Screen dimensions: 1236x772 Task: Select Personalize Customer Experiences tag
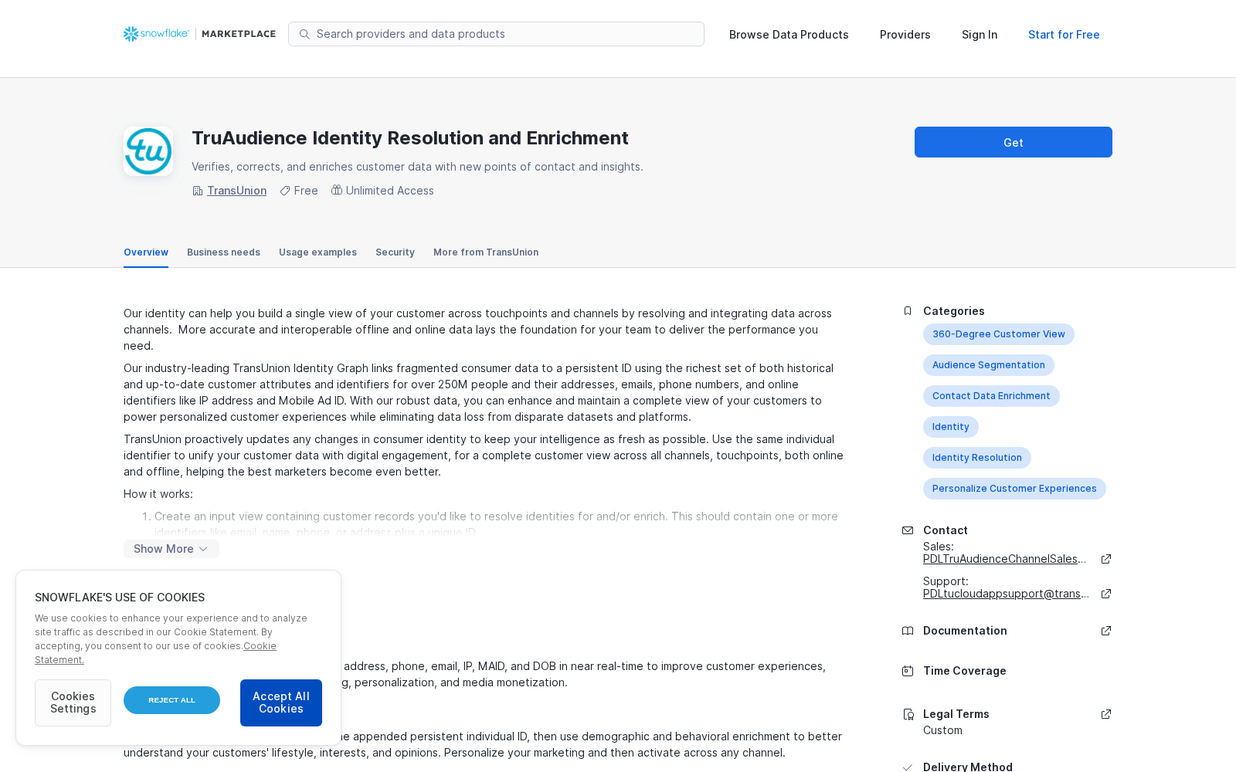[1014, 489]
